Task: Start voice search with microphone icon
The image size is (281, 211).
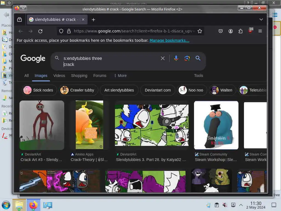Action: pos(176,58)
